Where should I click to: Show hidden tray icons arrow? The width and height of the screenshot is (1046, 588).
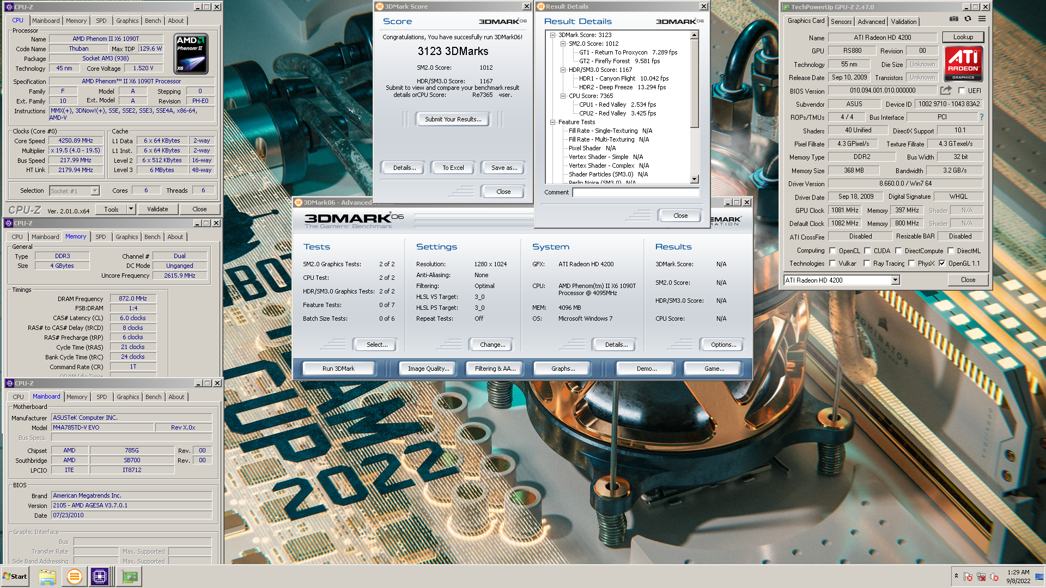(x=956, y=575)
